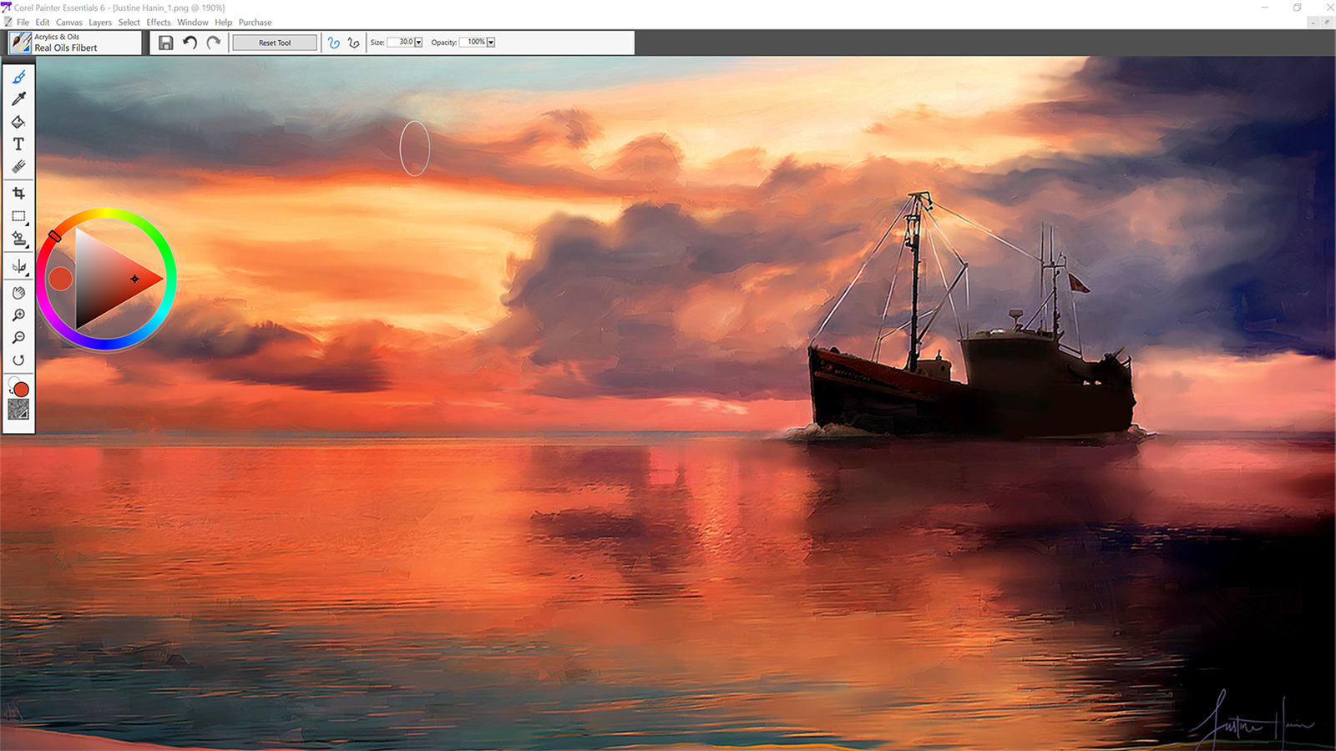The height and width of the screenshot is (751, 1336).
Task: Activate the Text tool
Action: [18, 144]
